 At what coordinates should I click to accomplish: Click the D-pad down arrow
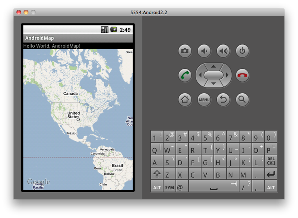tap(213, 84)
